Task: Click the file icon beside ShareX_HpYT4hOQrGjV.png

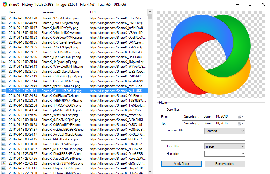Action: click(4, 57)
